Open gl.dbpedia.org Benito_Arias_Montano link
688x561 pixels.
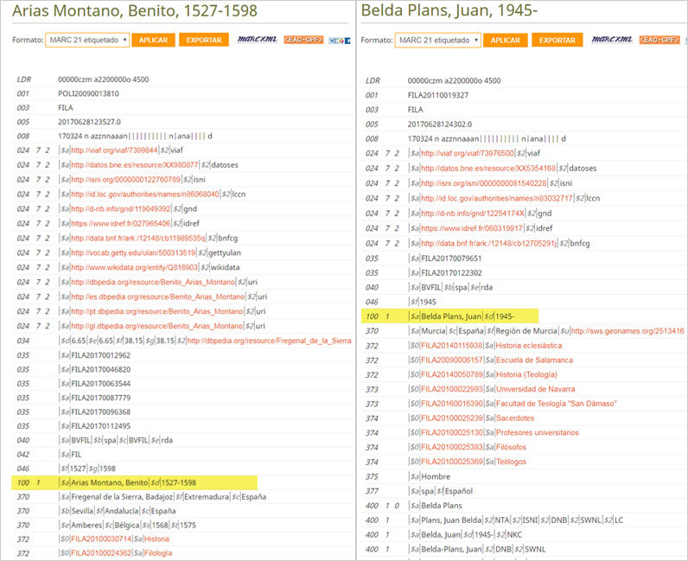[x=156, y=326]
